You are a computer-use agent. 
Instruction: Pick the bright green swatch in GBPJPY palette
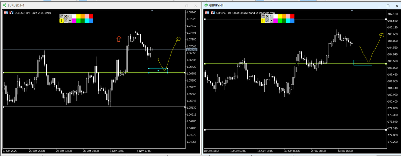click(280, 21)
